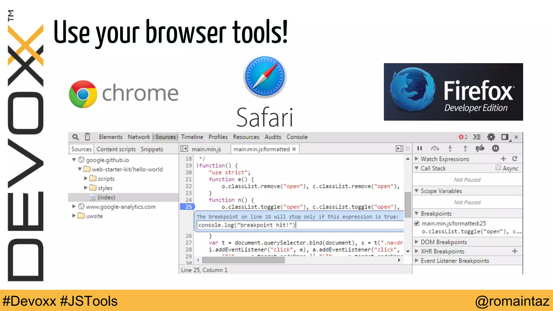
Task: Open the Network panel tab
Action: tap(139, 137)
